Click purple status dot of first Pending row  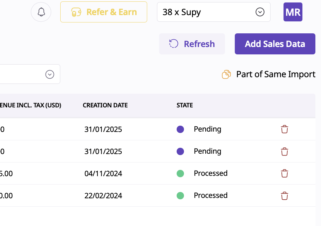(x=180, y=129)
